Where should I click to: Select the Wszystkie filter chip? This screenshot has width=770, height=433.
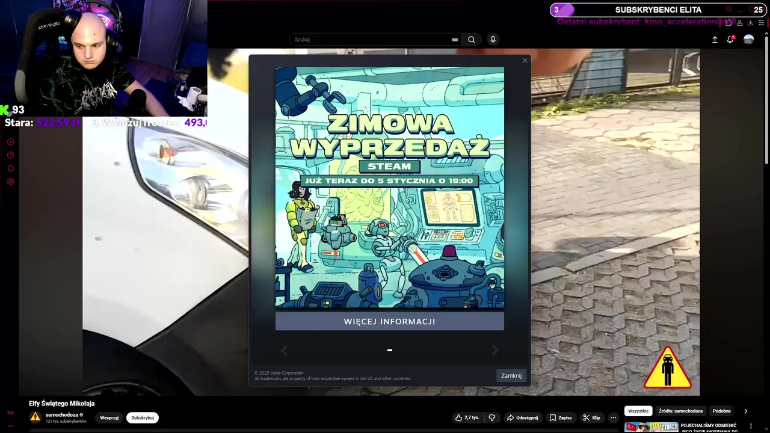(x=638, y=411)
